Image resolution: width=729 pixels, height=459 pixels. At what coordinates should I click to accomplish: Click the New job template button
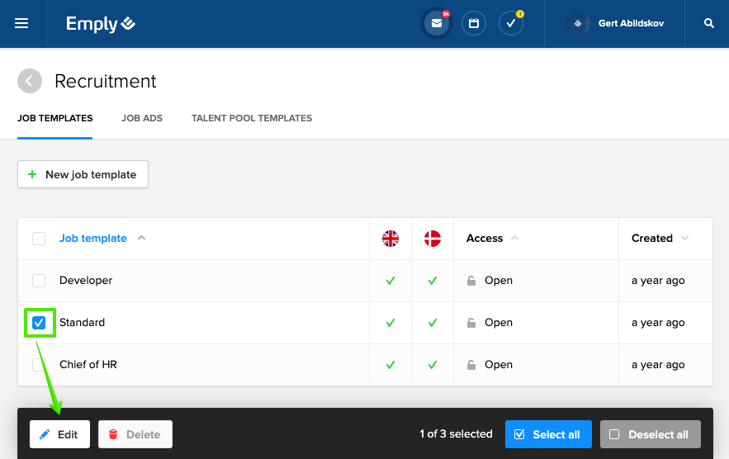(83, 174)
